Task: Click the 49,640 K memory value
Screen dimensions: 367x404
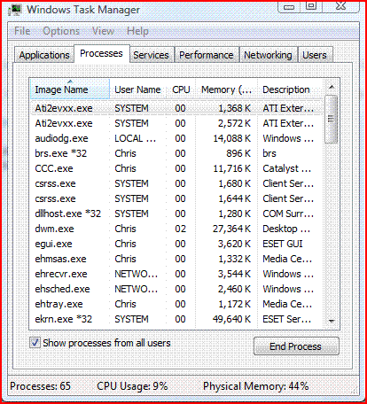Action: pos(231,319)
